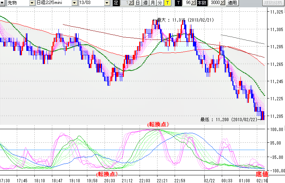The image size is (285, 183).
Task: Expand the 日経225mini symbol dropdown
Action: pos(75,3)
